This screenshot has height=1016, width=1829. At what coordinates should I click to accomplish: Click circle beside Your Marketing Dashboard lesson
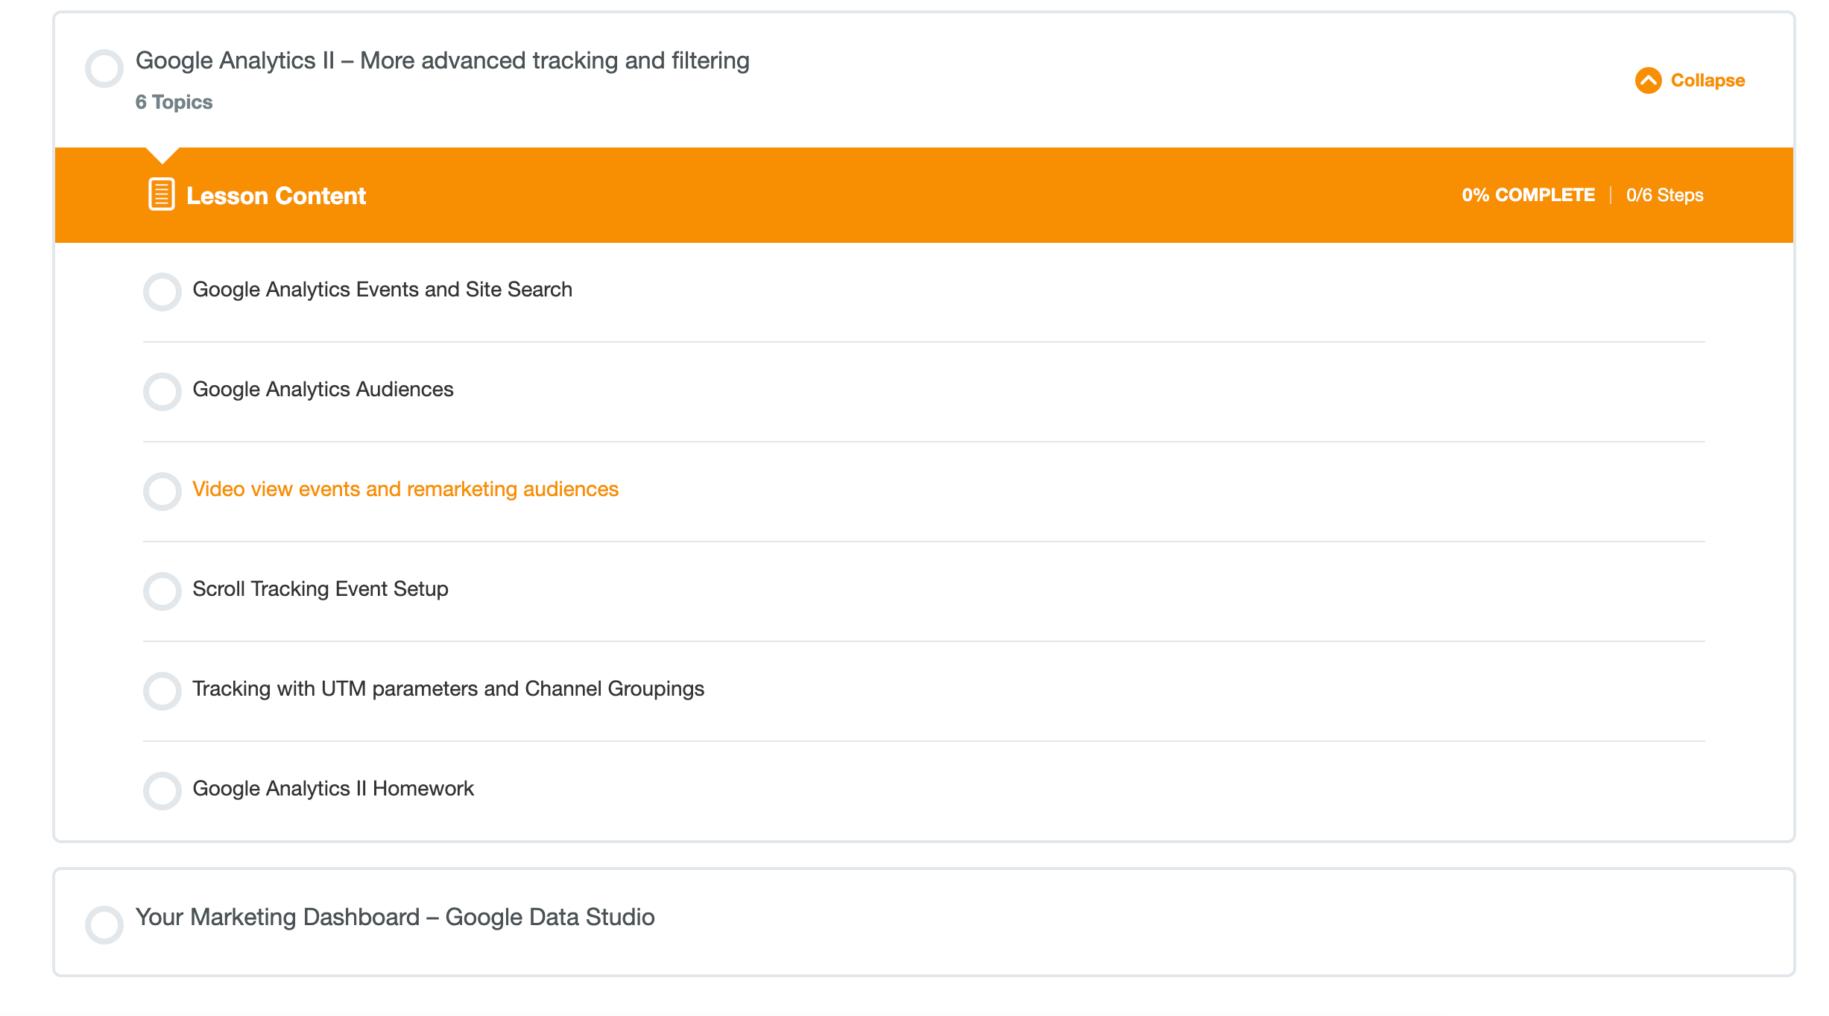[104, 925]
